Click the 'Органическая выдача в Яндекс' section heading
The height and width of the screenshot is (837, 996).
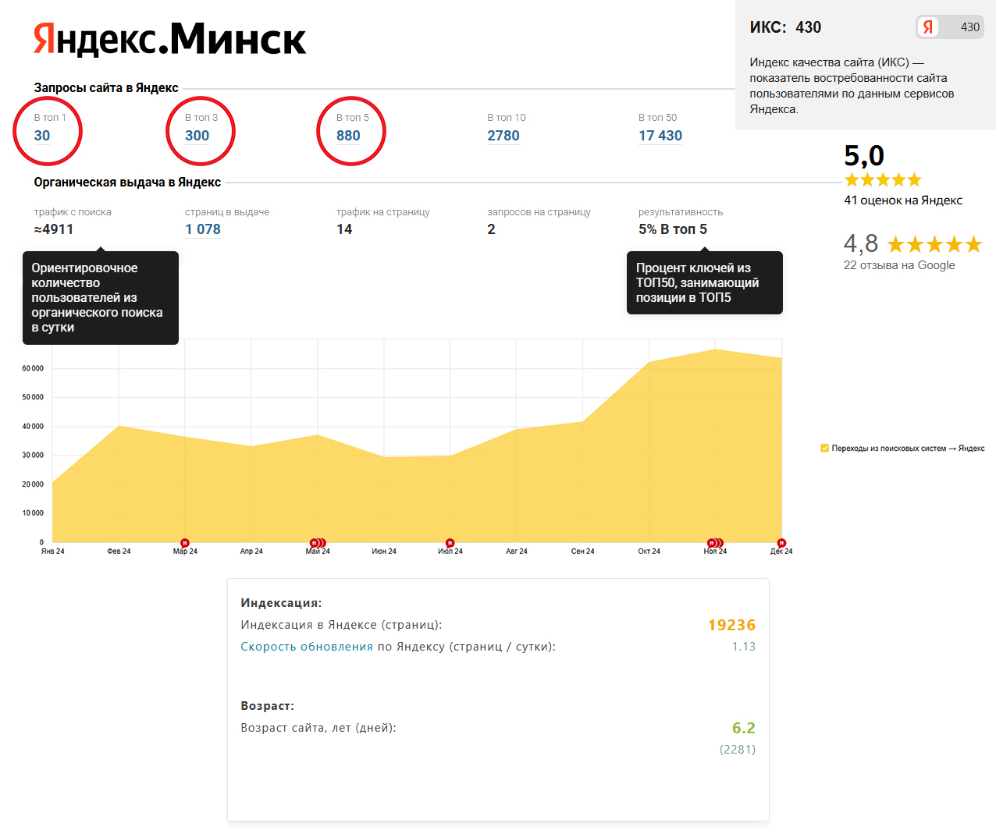[127, 183]
